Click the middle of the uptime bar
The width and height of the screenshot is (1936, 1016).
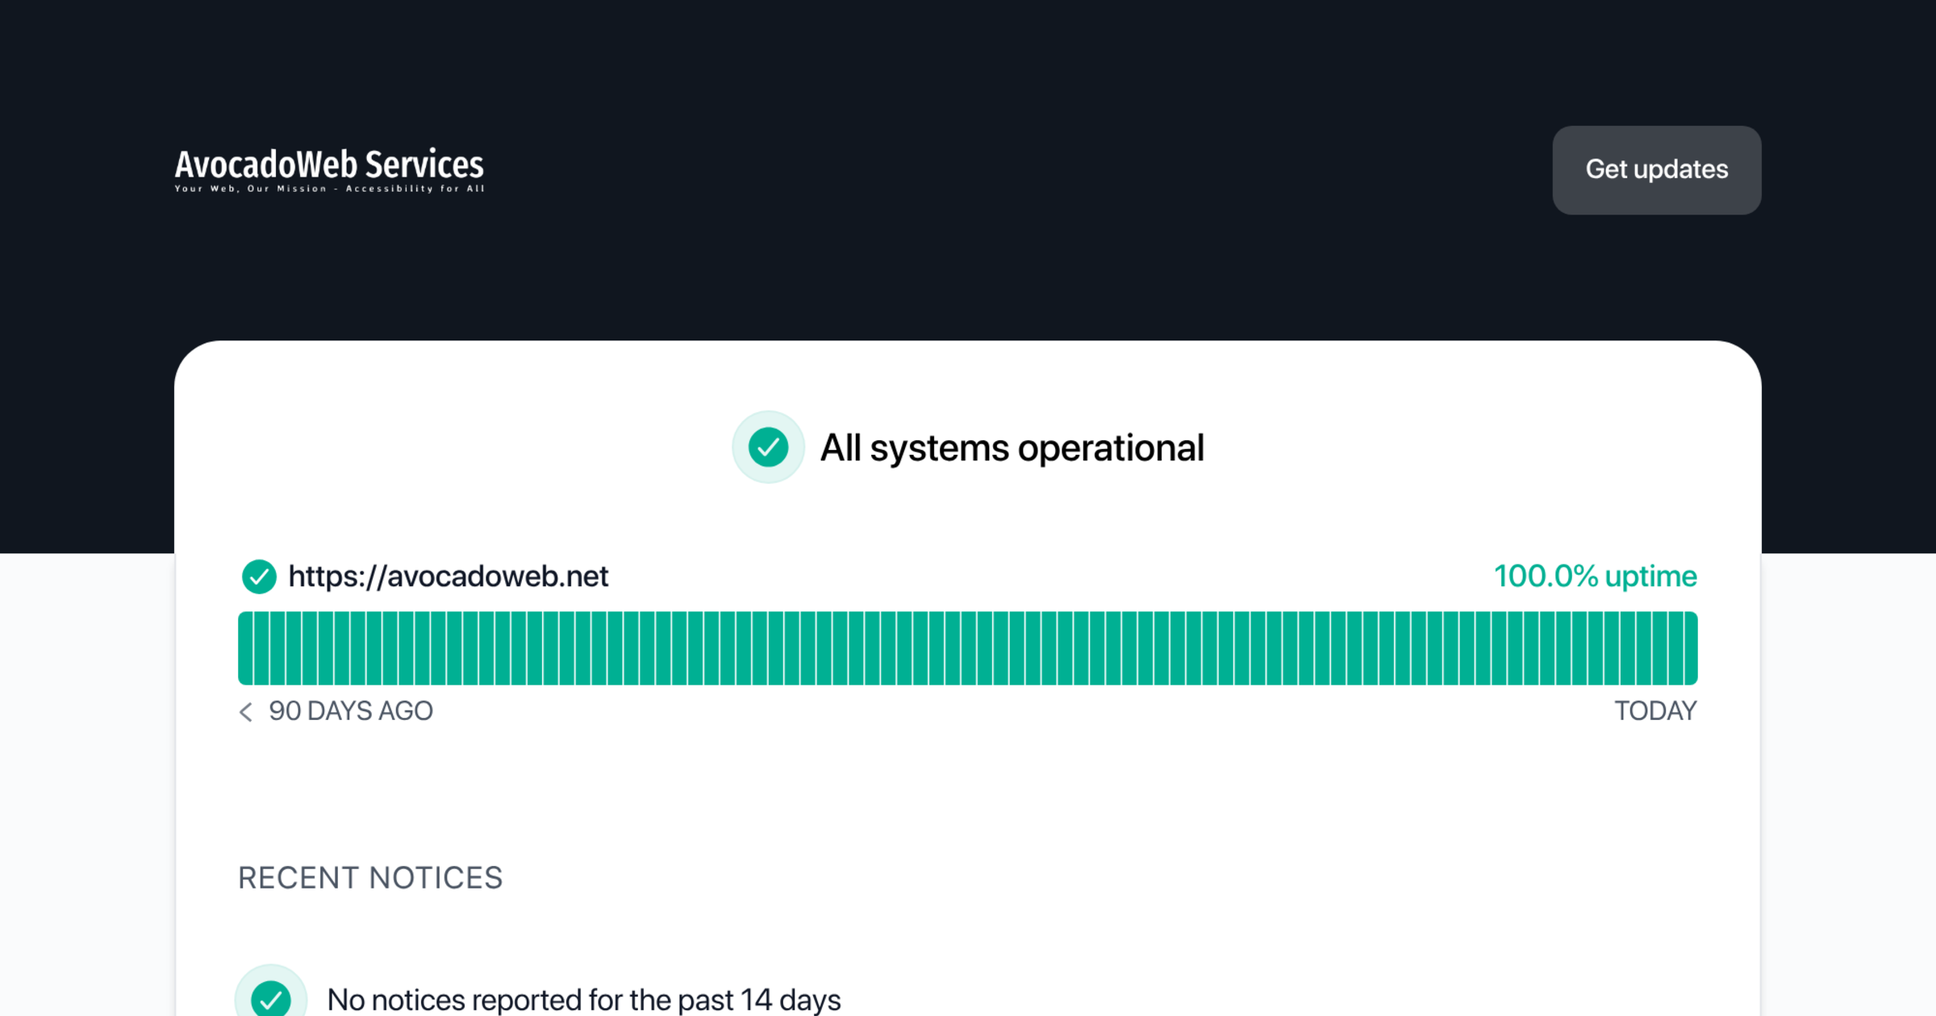tap(968, 648)
